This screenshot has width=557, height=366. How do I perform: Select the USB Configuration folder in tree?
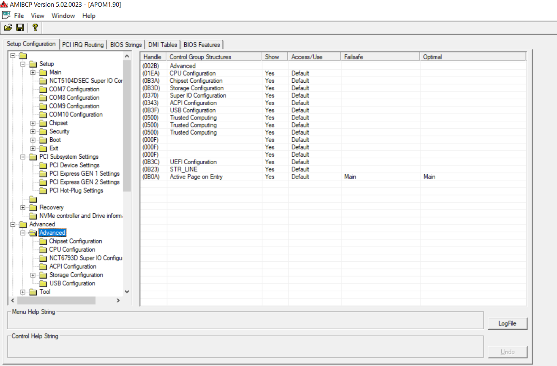[72, 283]
